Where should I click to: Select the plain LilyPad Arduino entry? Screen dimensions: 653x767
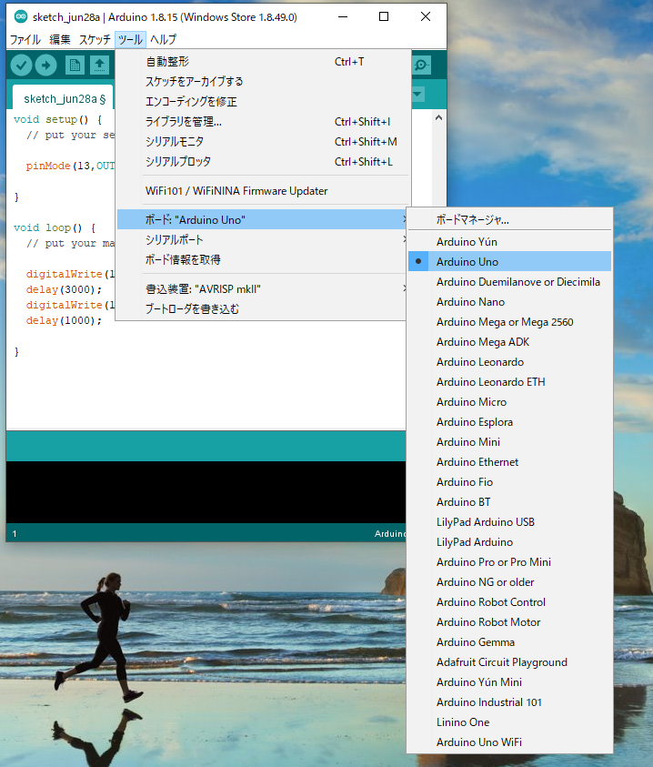[x=509, y=542]
